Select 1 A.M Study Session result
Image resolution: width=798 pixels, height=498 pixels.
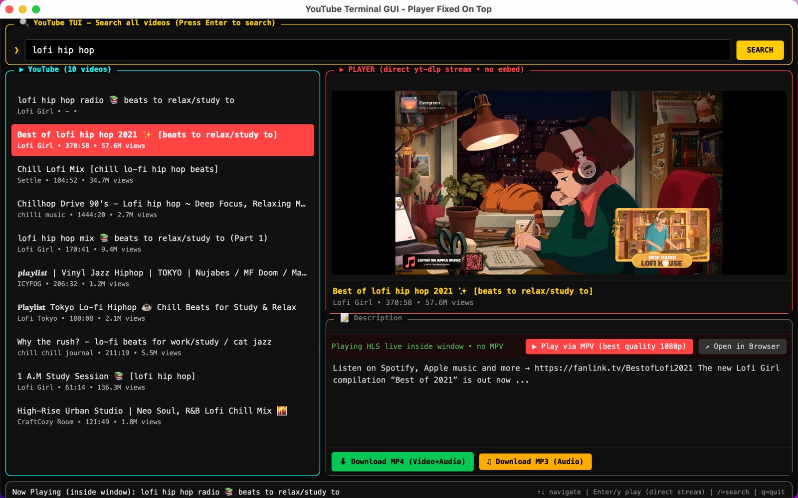163,381
